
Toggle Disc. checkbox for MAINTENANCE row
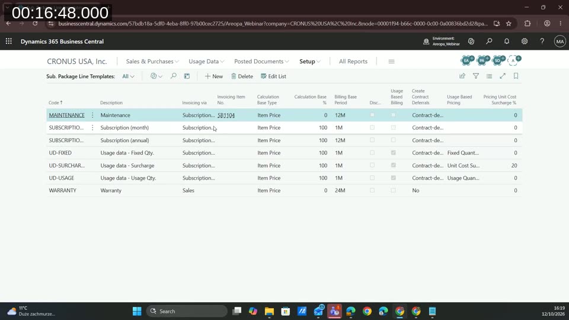pyautogui.click(x=372, y=115)
